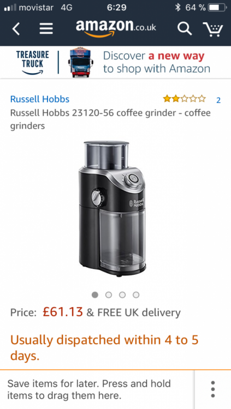The height and width of the screenshot is (409, 231).
Task: Open the 2 customer reviews link
Action: point(218,100)
